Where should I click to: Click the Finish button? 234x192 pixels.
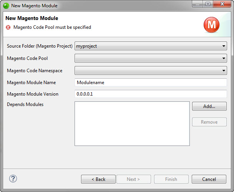pos(171,179)
